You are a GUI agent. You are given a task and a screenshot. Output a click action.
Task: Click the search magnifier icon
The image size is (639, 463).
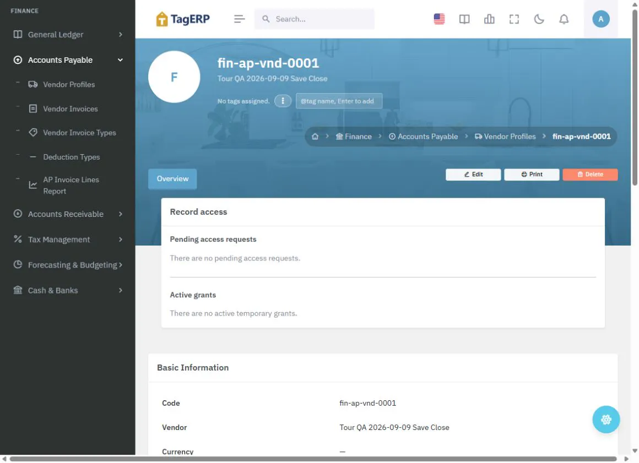(266, 19)
